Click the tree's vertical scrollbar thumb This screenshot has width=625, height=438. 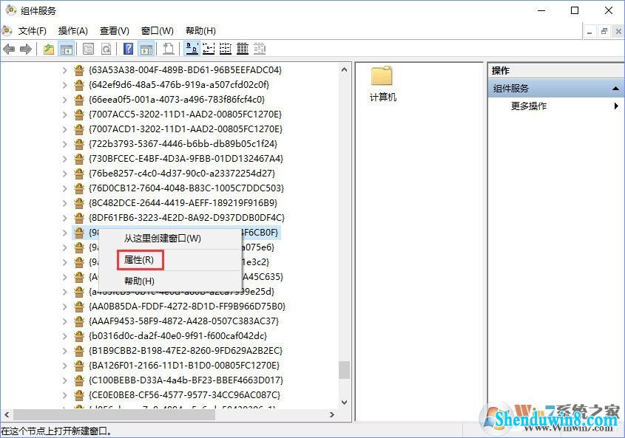(x=345, y=370)
